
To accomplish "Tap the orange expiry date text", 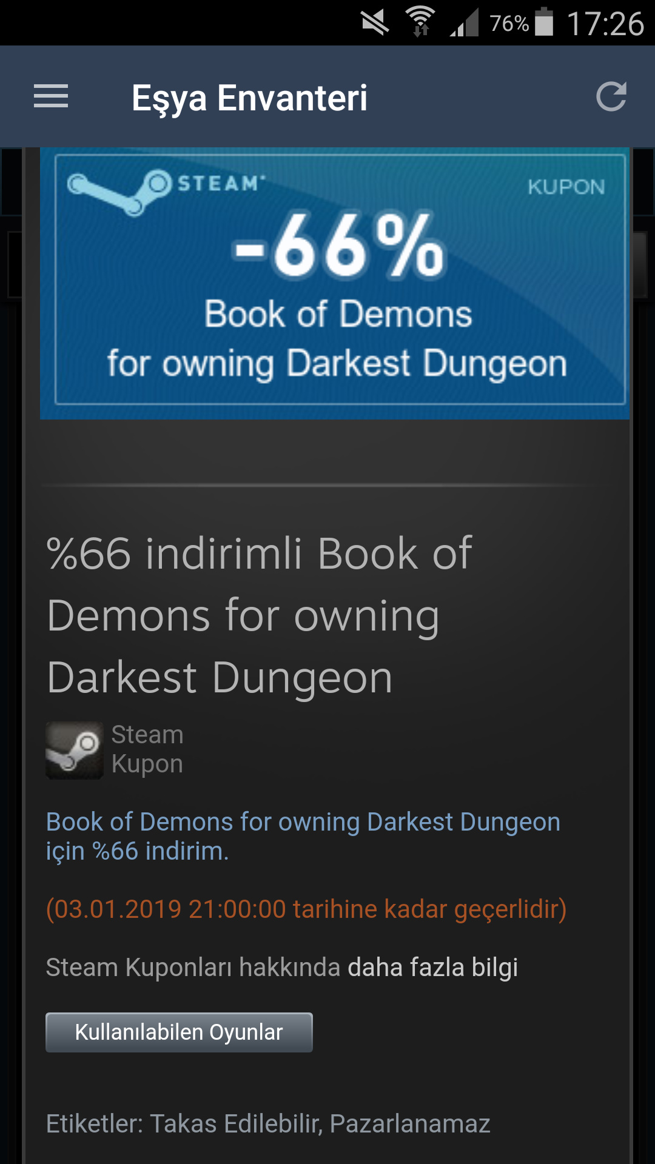I will [306, 909].
